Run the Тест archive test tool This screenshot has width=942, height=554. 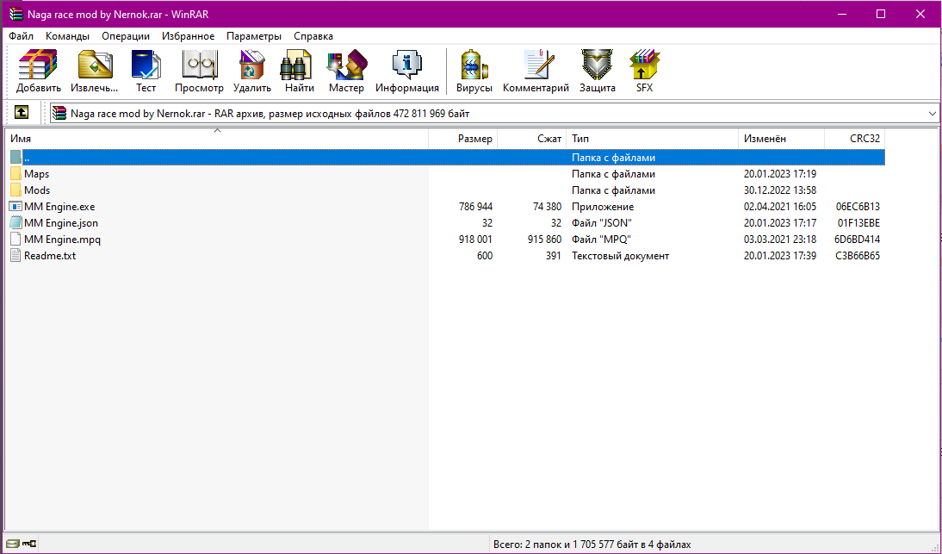click(x=146, y=71)
